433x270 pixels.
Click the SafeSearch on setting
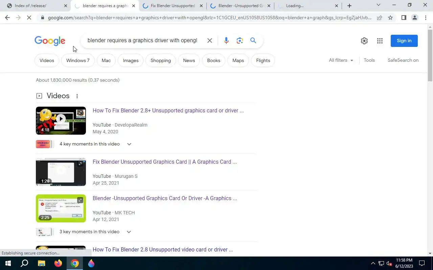coord(403,60)
